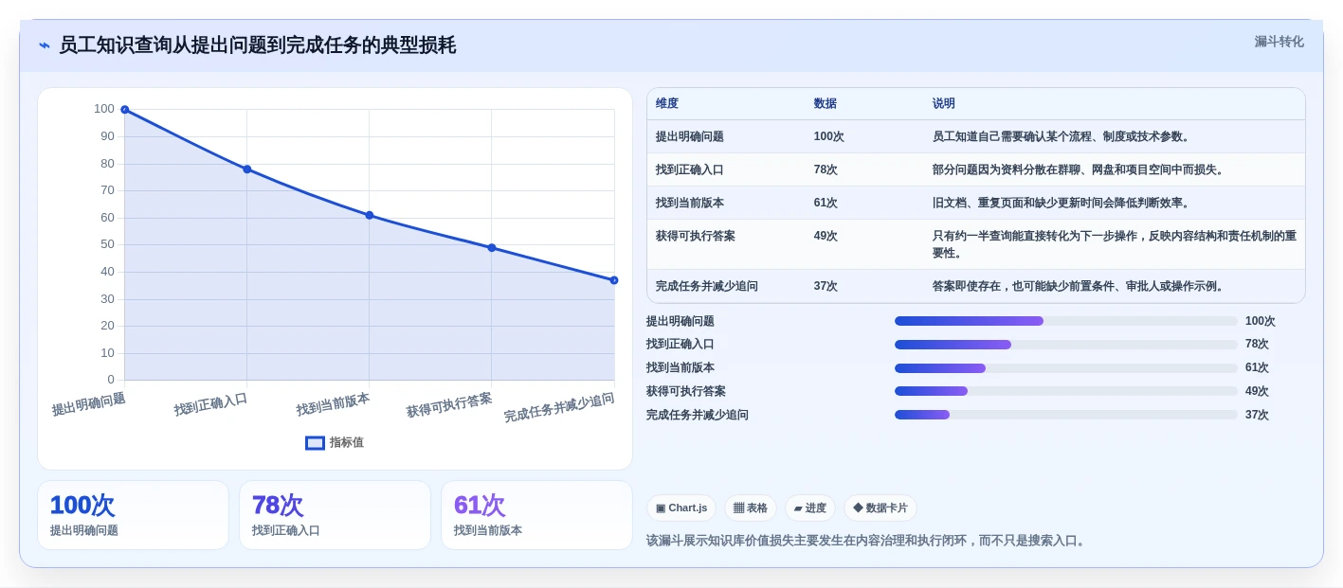Click the Chart.js chip

click(x=681, y=508)
